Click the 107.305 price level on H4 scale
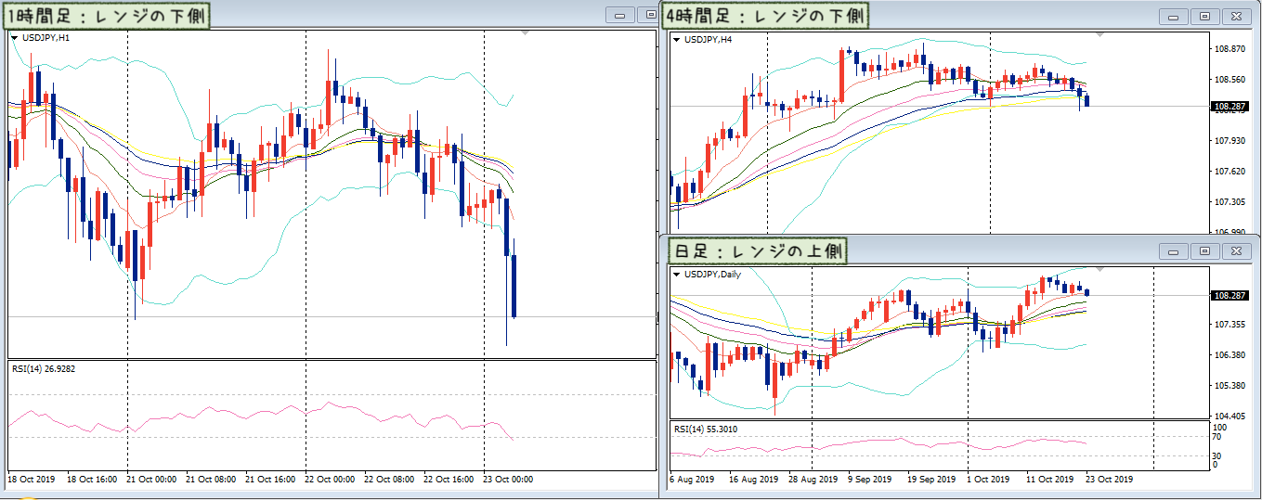 1229,202
